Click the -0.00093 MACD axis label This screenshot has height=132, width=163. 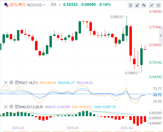coord(155,118)
